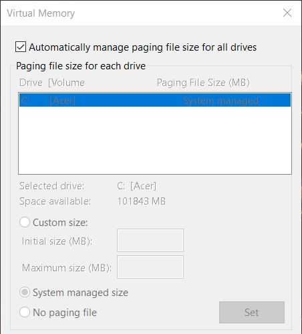Click the Virtual Memory title bar text
This screenshot has height=334, width=302.
pyautogui.click(x=41, y=13)
